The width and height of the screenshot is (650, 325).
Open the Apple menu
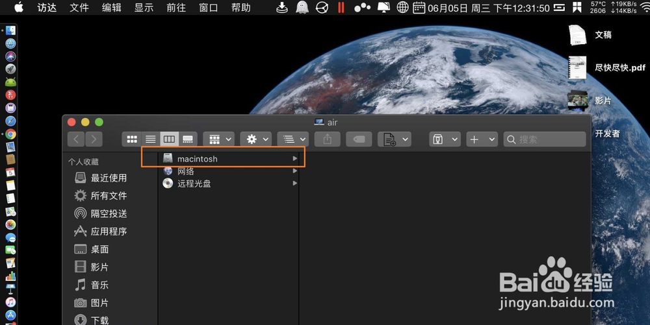coord(19,7)
